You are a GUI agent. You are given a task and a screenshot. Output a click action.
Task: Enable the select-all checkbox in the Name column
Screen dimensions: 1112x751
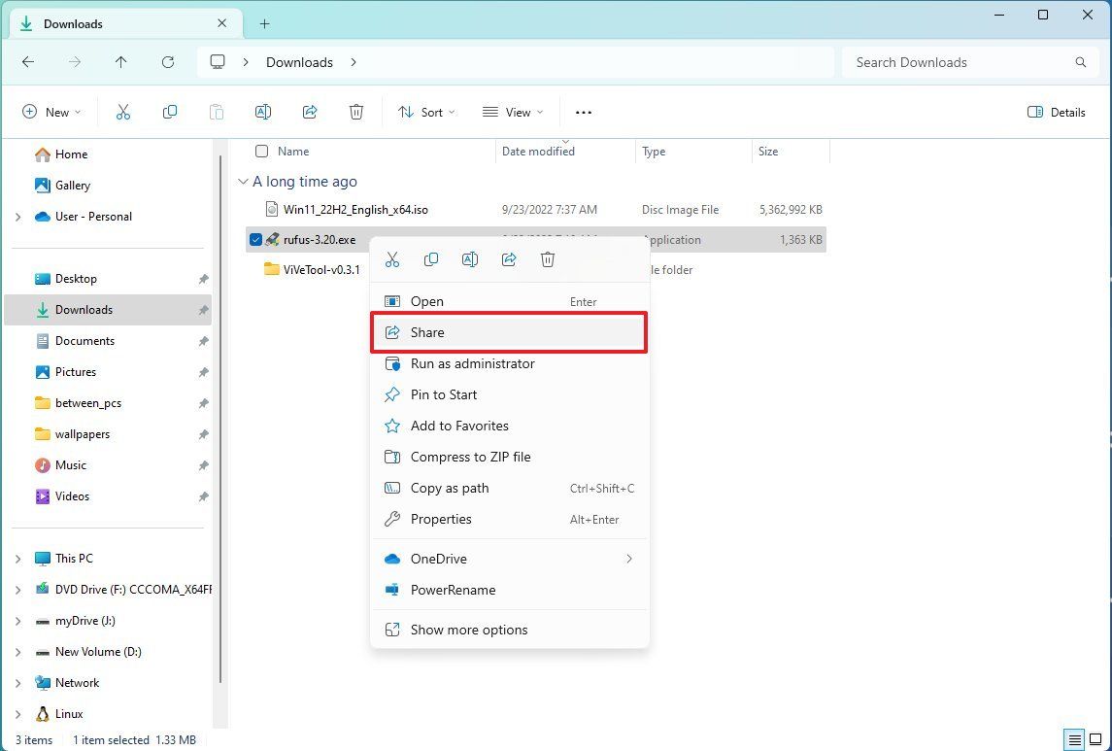(261, 151)
